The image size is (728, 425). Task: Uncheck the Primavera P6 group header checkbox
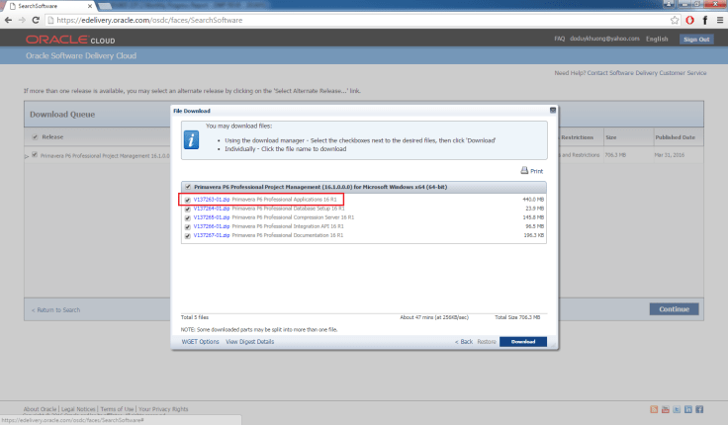click(187, 186)
